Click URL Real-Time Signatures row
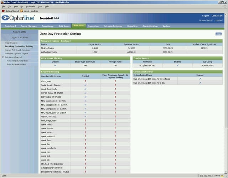228x178 pixels. (x=85, y=164)
